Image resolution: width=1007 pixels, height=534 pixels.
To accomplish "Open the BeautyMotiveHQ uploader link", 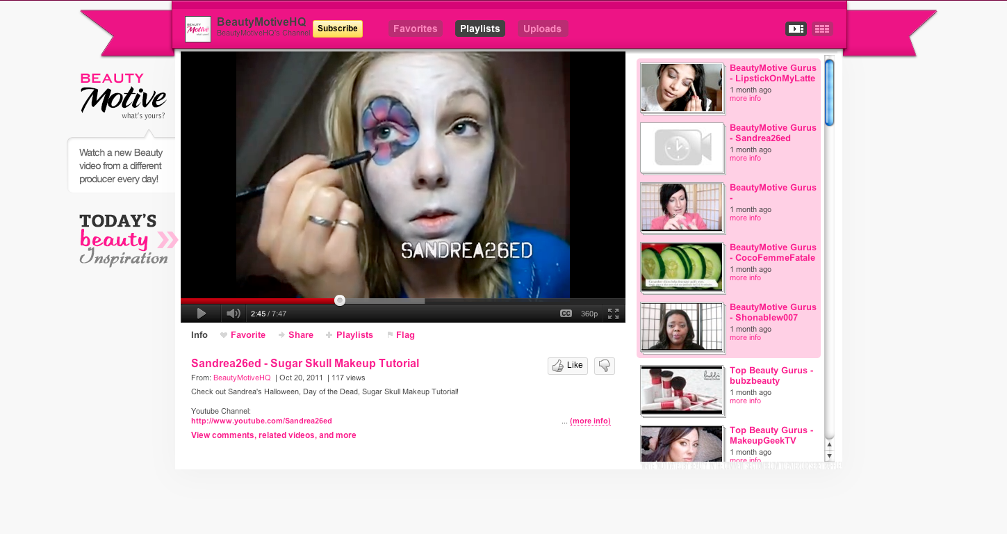I will pyautogui.click(x=242, y=378).
